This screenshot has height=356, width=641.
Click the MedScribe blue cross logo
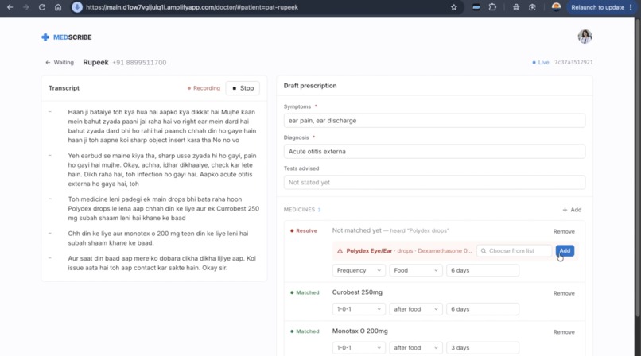[45, 37]
